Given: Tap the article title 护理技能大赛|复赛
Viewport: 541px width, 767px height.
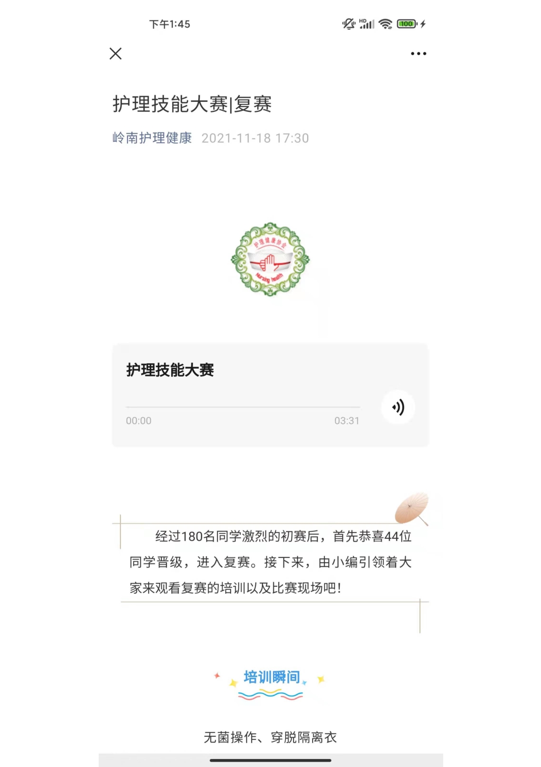Looking at the screenshot, I should tap(192, 104).
